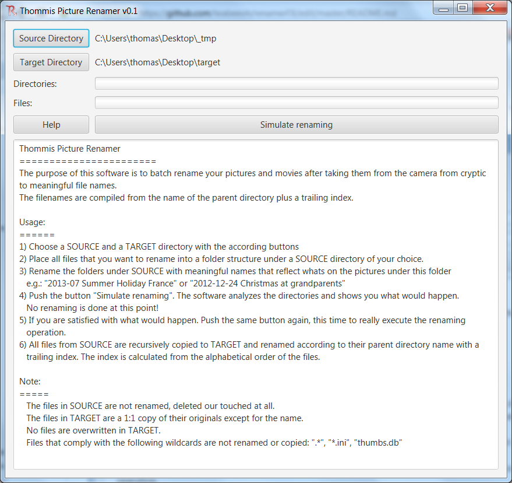Click the maximize window icon
Image resolution: width=512 pixels, height=483 pixels.
coord(463,8)
